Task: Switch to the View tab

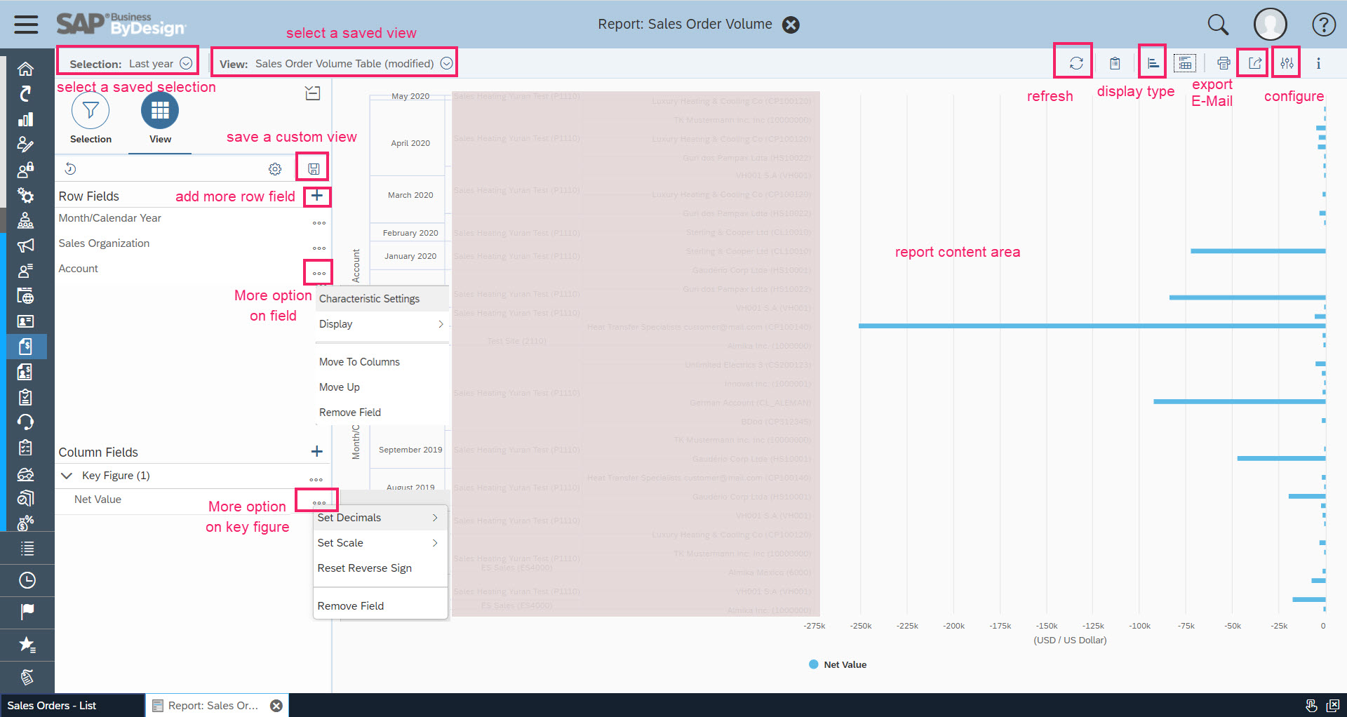Action: click(160, 118)
